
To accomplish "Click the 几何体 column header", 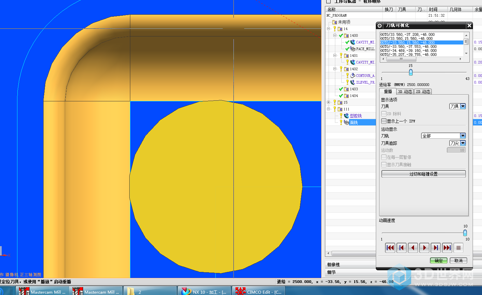I will [x=460, y=9].
